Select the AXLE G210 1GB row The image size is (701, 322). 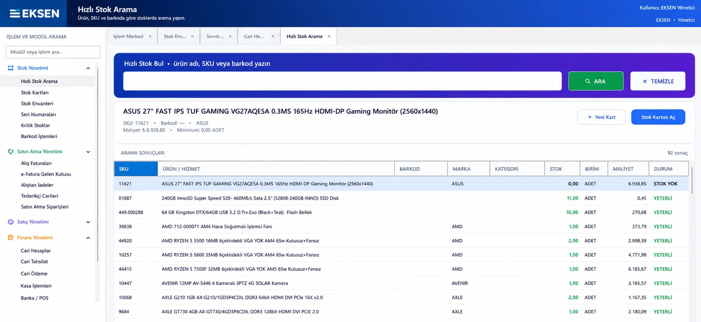tap(401, 297)
